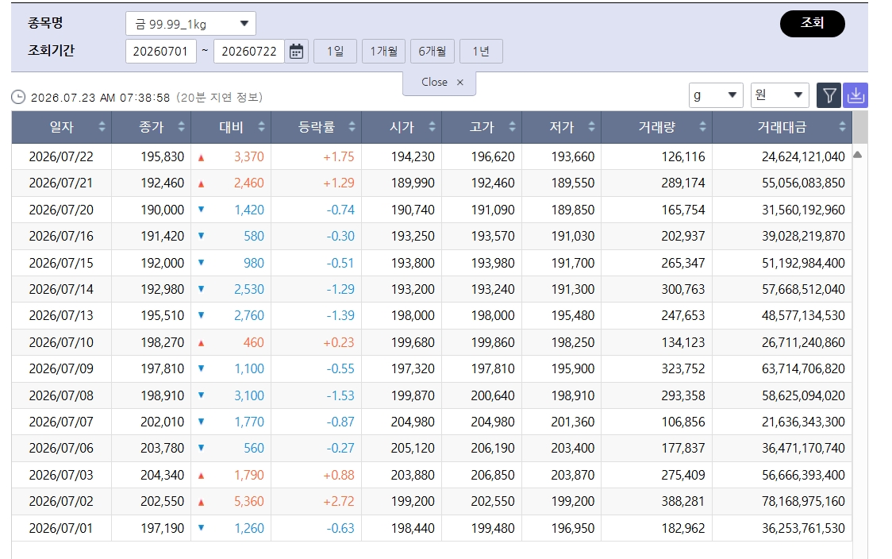This screenshot has height=559, width=892.
Task: Click date cell 2026/07/09
Action: click(61, 368)
